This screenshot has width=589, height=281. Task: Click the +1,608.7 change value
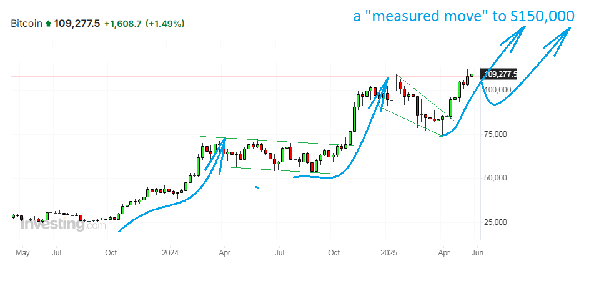click(123, 24)
